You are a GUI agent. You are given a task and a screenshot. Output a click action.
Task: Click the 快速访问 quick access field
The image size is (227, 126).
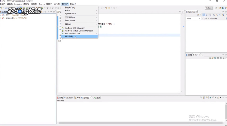(209, 8)
